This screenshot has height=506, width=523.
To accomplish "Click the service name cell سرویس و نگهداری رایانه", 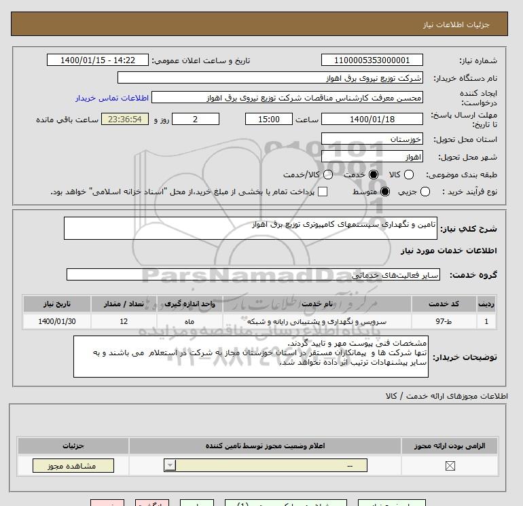I will (x=317, y=321).
